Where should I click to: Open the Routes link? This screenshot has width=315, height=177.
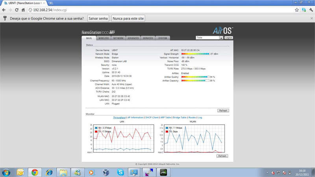192,117
